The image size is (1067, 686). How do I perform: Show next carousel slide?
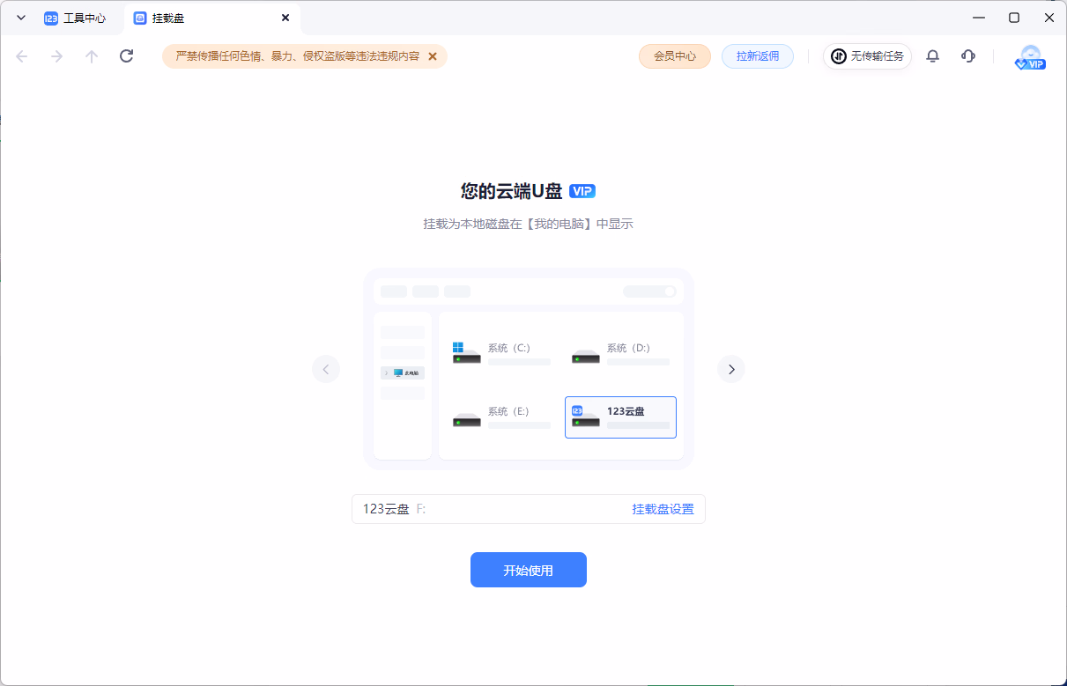coord(730,369)
